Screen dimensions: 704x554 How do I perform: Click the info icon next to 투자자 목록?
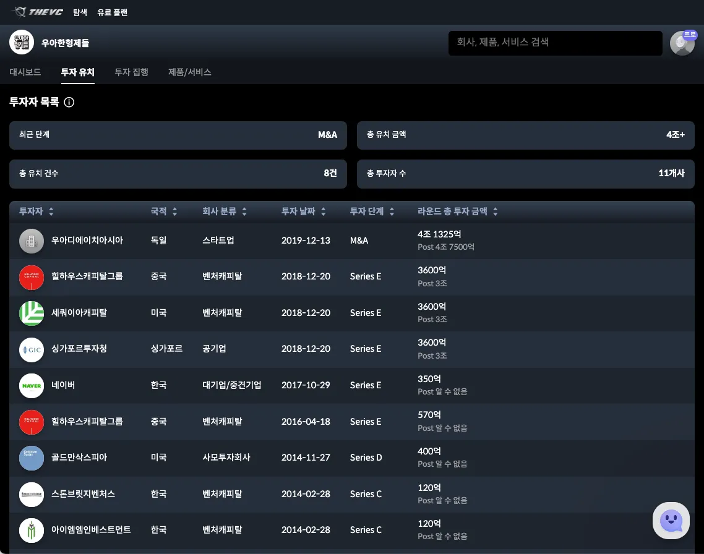pos(69,102)
